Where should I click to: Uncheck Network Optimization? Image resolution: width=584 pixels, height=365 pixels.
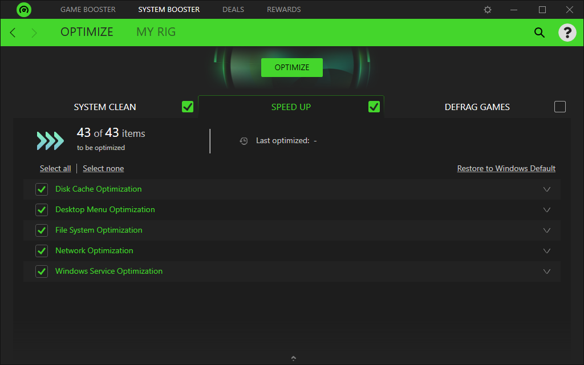(42, 251)
